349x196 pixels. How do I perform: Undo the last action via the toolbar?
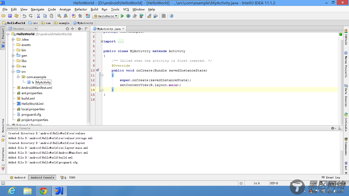pyautogui.click(x=24, y=16)
